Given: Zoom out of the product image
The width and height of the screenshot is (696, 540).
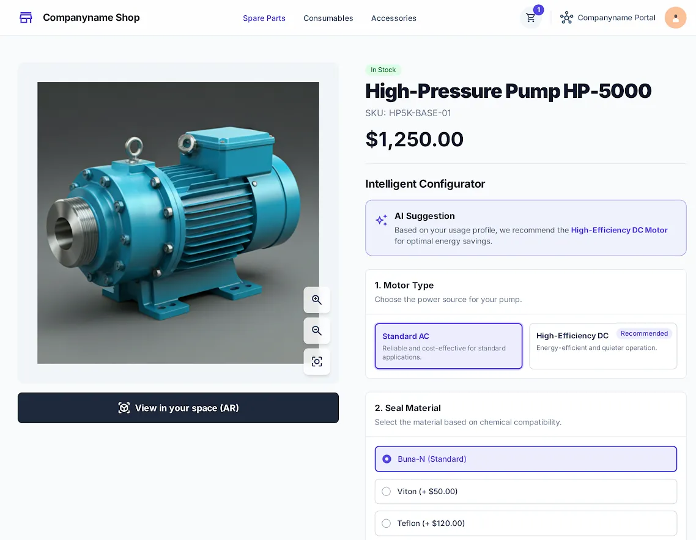Looking at the screenshot, I should tap(317, 331).
